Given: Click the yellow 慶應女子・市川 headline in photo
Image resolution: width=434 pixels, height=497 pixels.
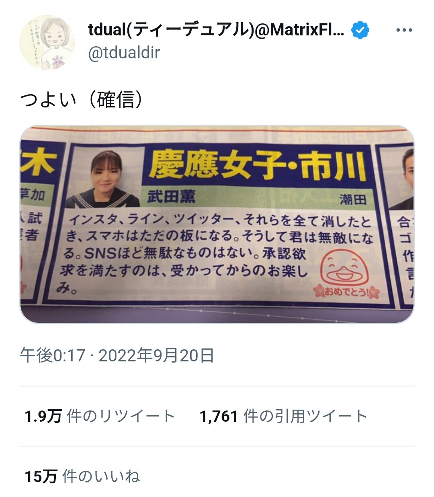Looking at the screenshot, I should pyautogui.click(x=258, y=166).
